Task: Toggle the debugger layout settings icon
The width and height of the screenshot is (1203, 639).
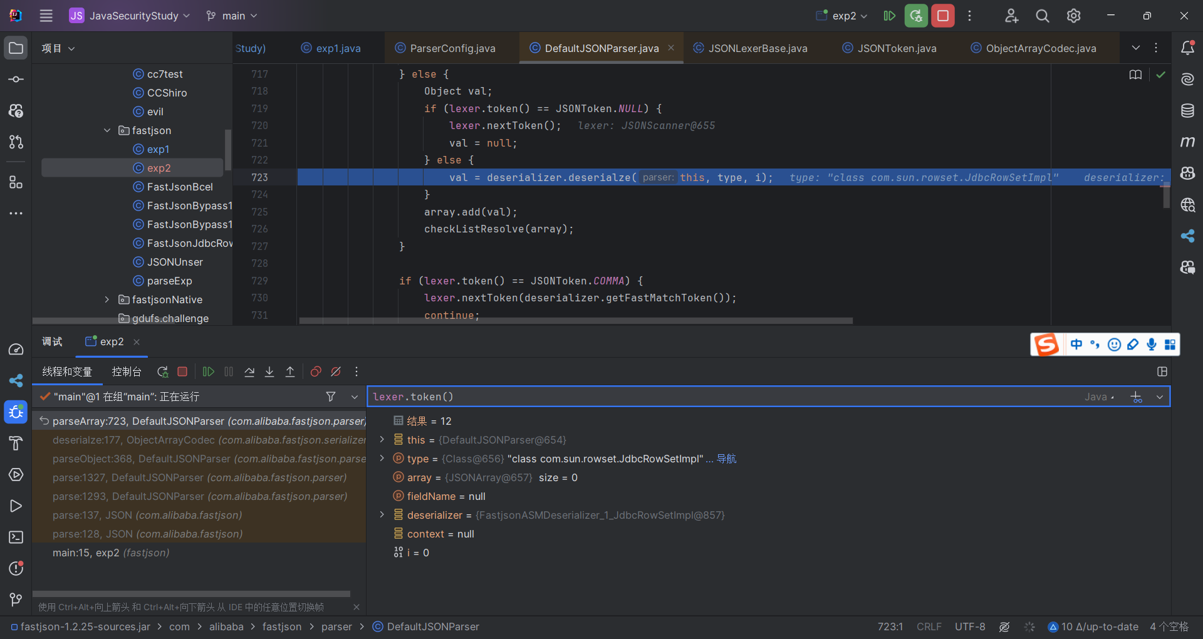Action: 1162,371
